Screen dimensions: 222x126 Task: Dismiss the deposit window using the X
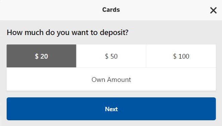pos(213,10)
